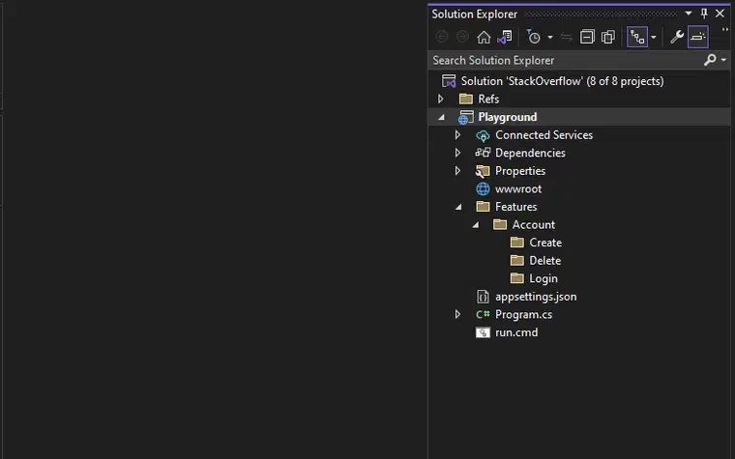Image resolution: width=735 pixels, height=459 pixels.
Task: Click the Properties folder wrench icon
Action: 483,171
